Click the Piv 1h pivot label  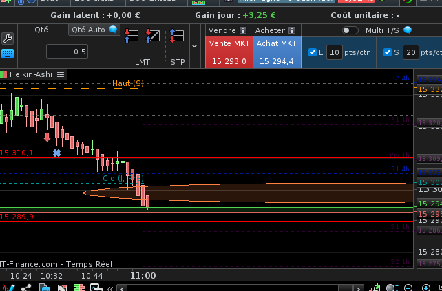pyautogui.click(x=399, y=155)
